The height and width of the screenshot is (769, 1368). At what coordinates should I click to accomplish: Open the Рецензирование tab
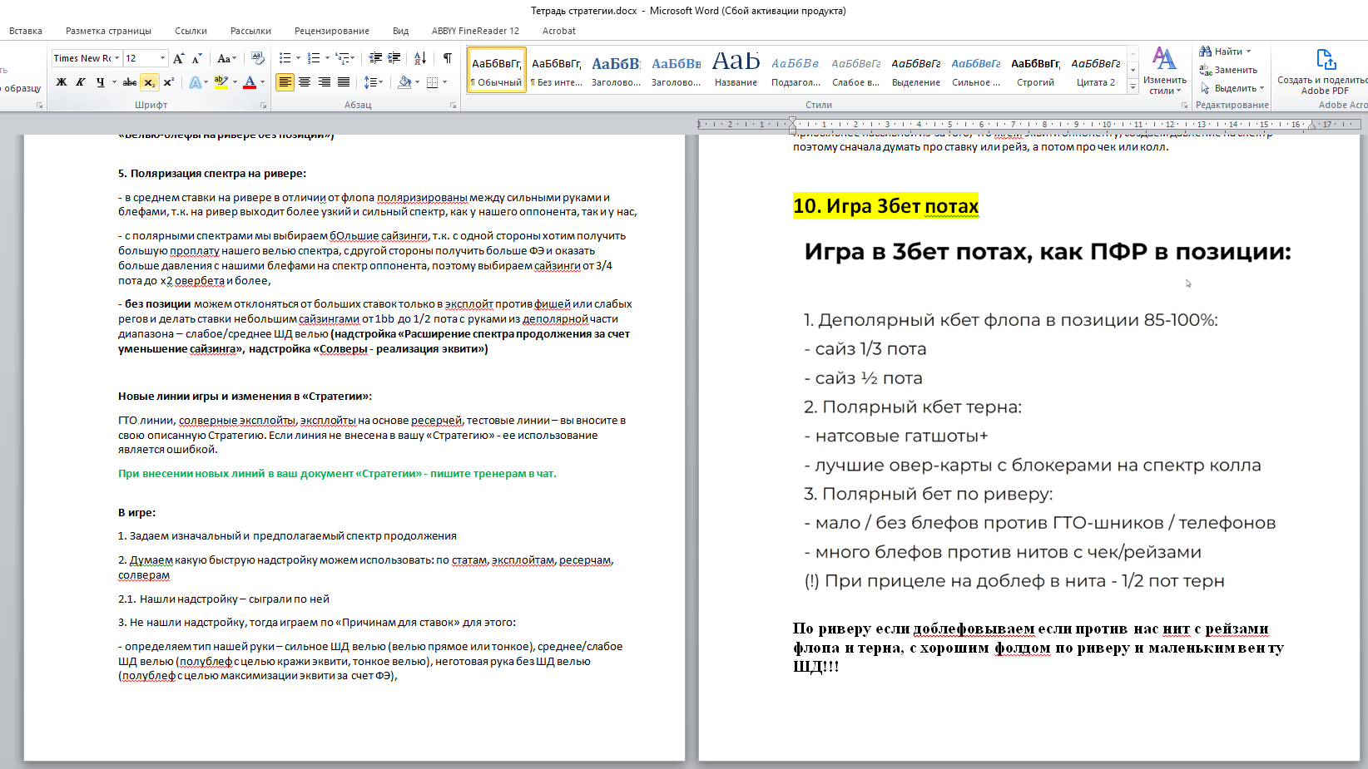(x=332, y=31)
